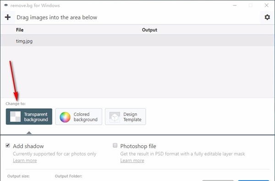Open Learn more link under Photoshop file
Screen dimensions: 275x181
(132, 160)
